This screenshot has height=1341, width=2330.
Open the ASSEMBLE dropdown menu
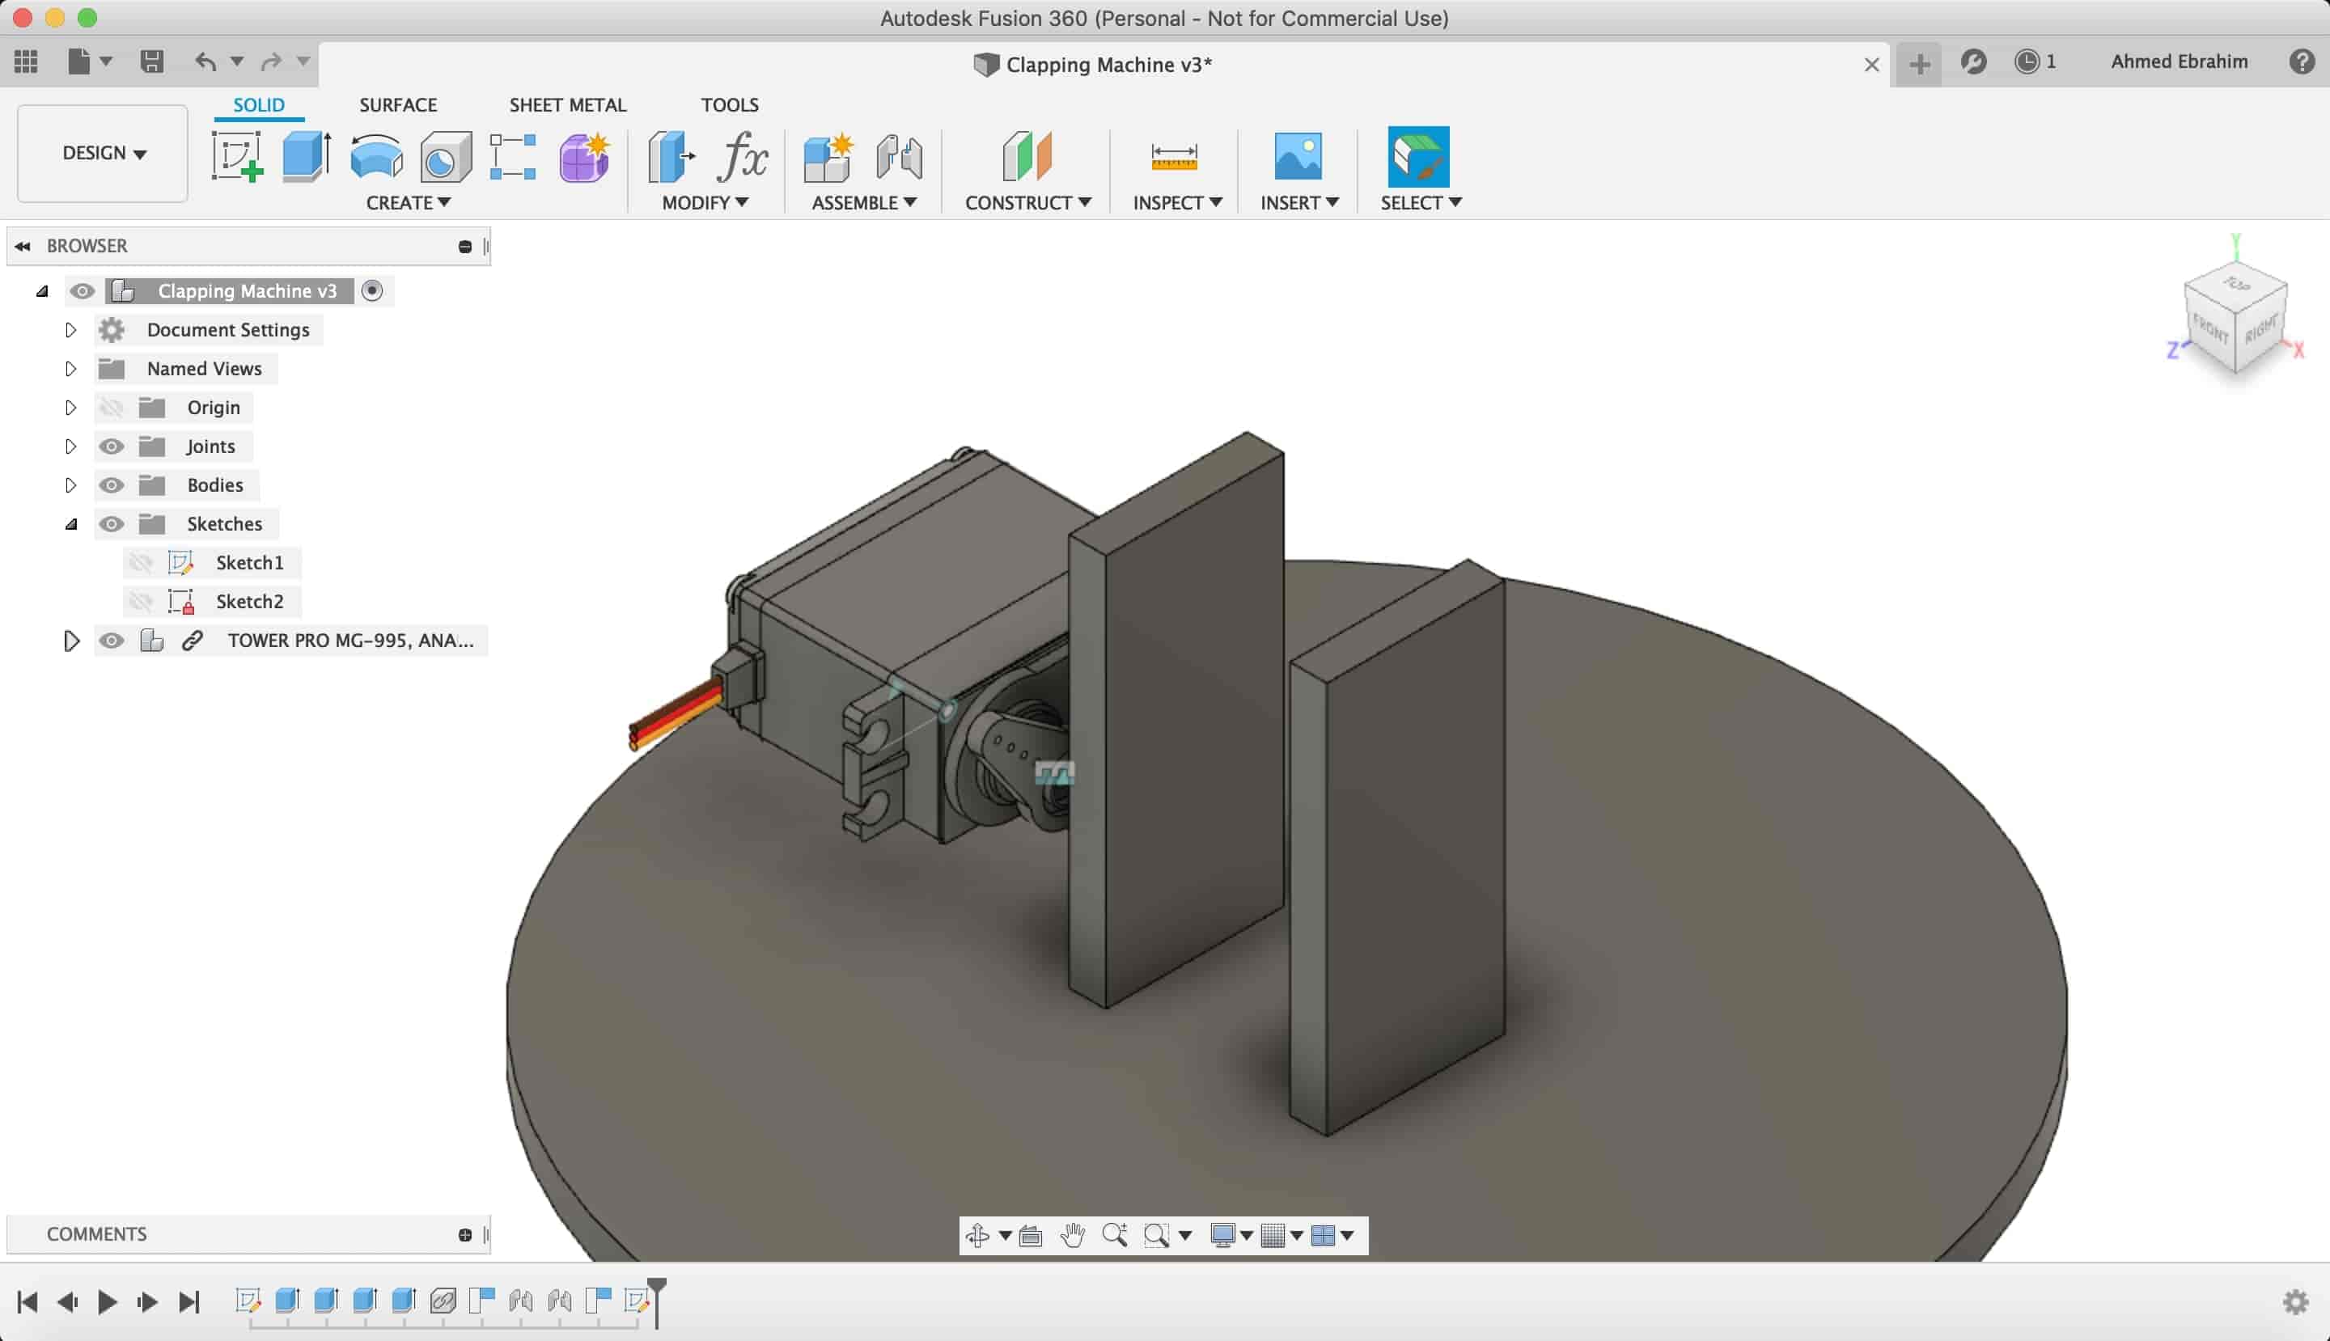[864, 203]
